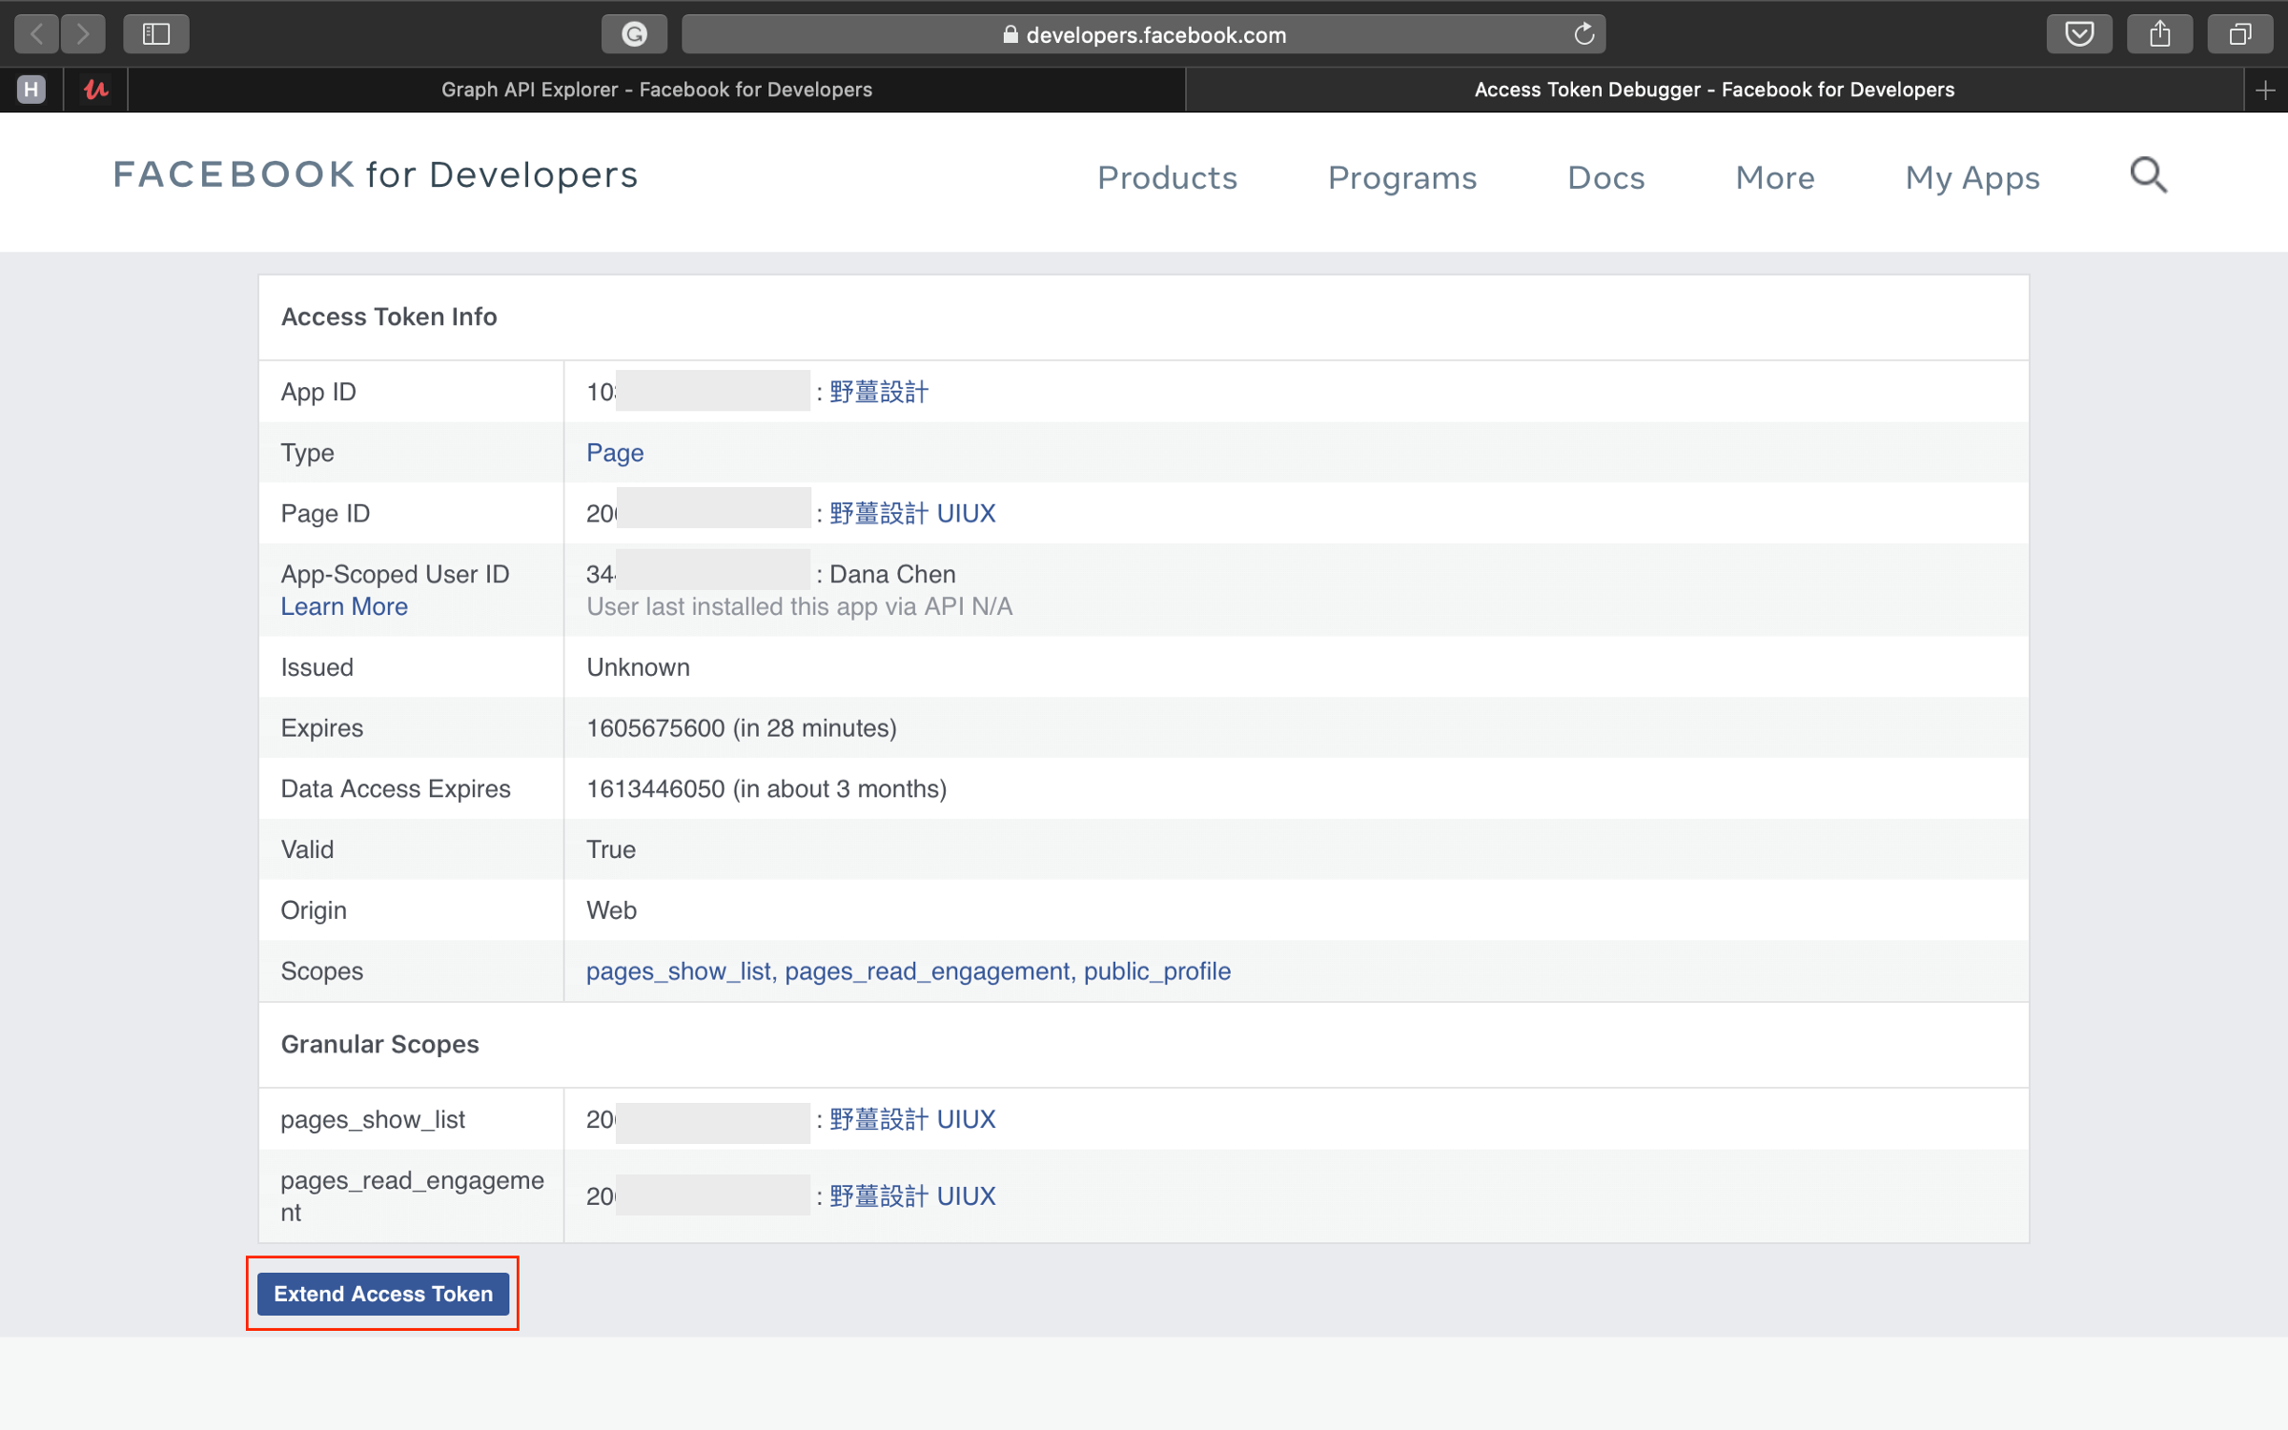Open My Apps

(1972, 177)
